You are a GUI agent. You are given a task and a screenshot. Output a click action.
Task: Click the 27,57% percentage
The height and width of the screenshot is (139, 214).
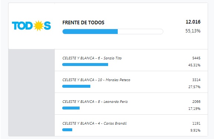tap(194, 87)
